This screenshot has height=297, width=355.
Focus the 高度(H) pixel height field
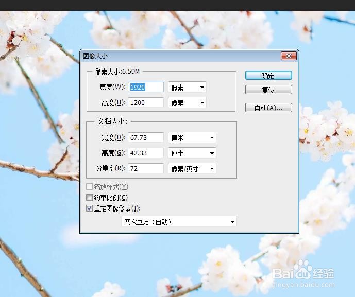pyautogui.click(x=146, y=103)
